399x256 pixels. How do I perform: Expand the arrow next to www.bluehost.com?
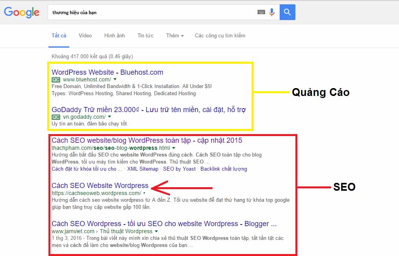pos(114,79)
